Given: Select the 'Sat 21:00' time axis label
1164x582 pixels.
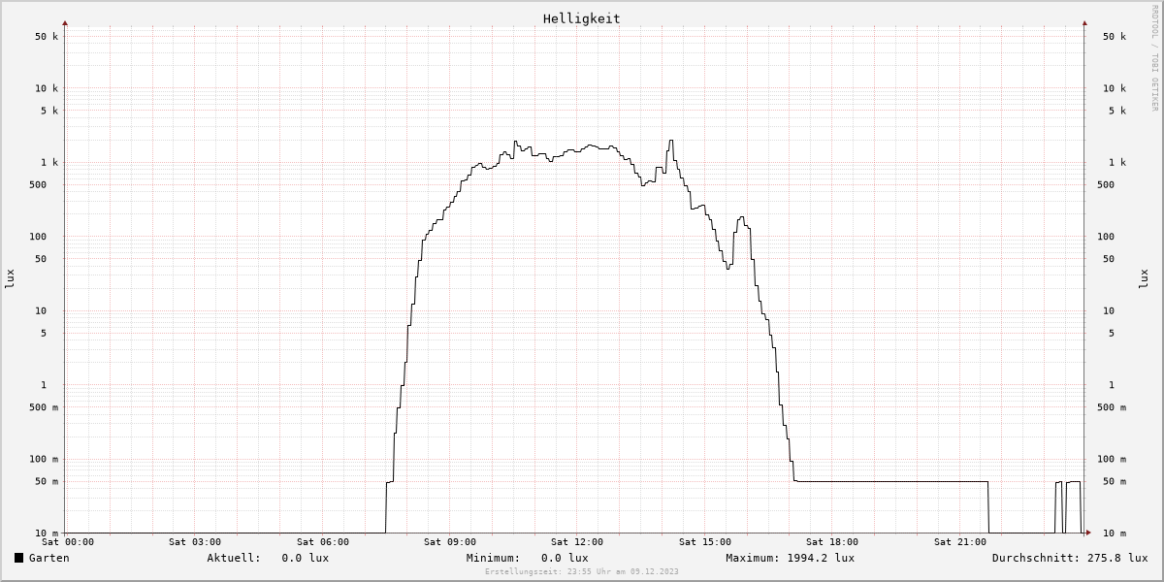Looking at the screenshot, I should point(960,542).
